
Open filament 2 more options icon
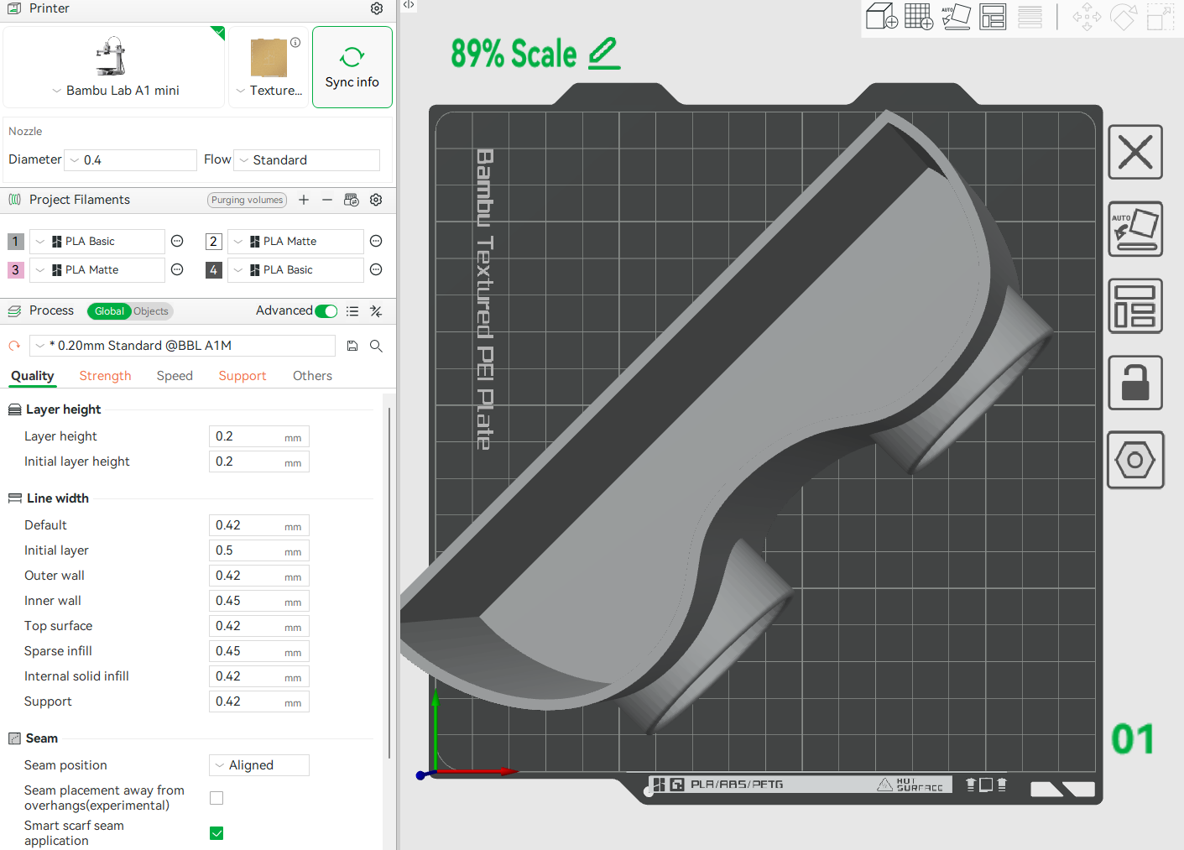coord(376,242)
